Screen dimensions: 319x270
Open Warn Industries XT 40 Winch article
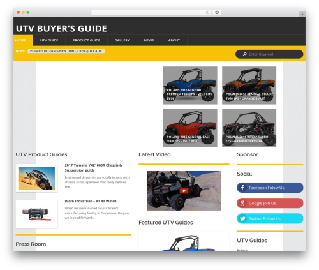(x=91, y=201)
